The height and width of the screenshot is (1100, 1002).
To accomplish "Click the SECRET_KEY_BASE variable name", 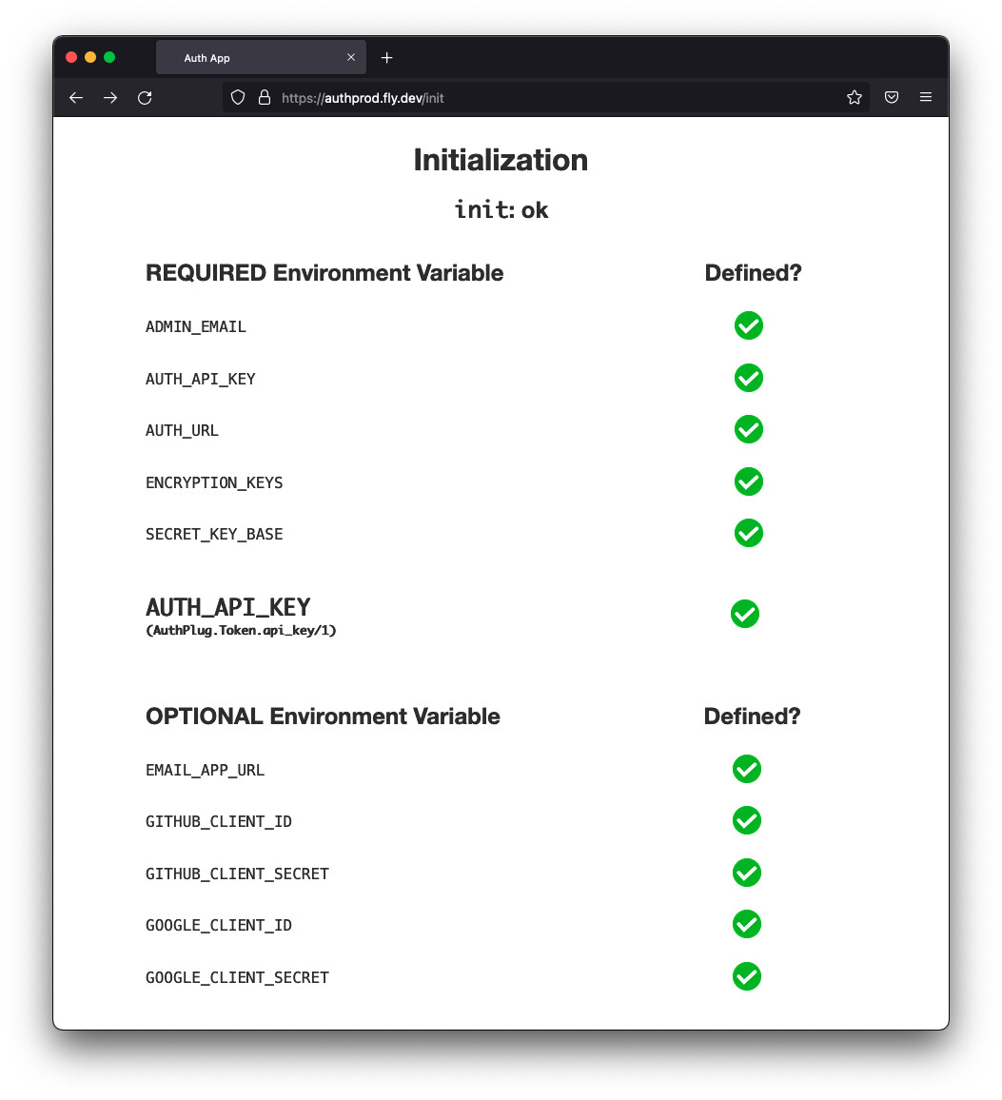I will [x=214, y=535].
